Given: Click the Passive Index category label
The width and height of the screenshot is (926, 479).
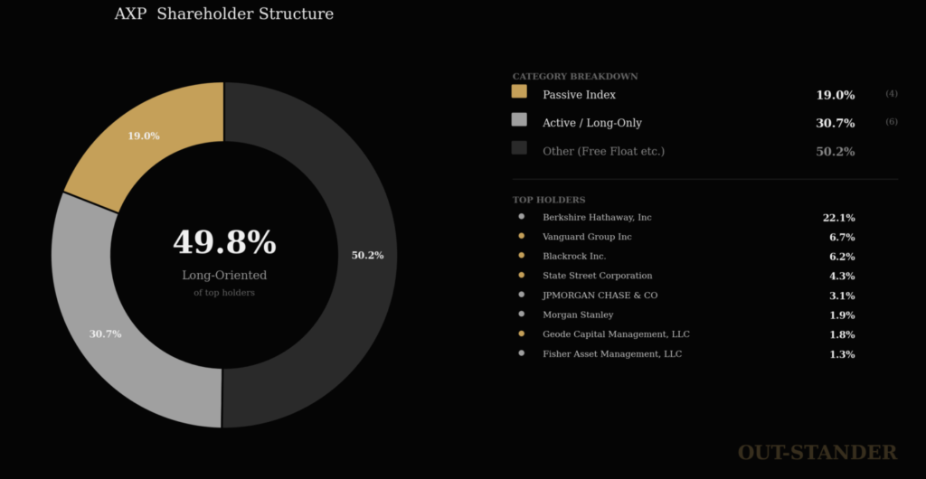Looking at the screenshot, I should [x=579, y=95].
